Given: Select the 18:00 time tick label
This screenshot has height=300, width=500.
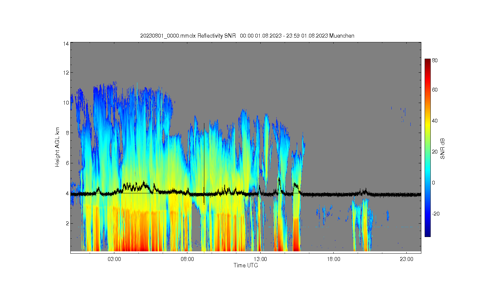Looking at the screenshot, I should tap(333, 259).
